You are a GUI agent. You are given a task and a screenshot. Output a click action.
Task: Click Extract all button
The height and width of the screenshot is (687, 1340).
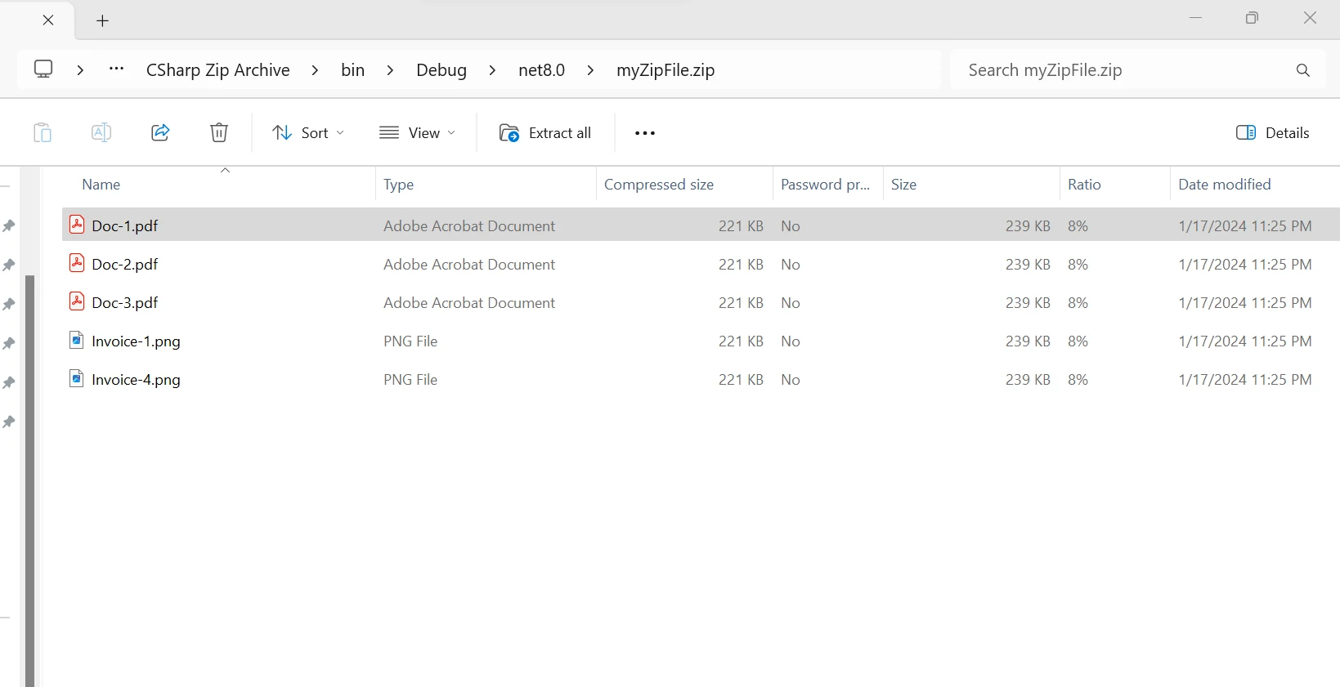[x=545, y=133]
